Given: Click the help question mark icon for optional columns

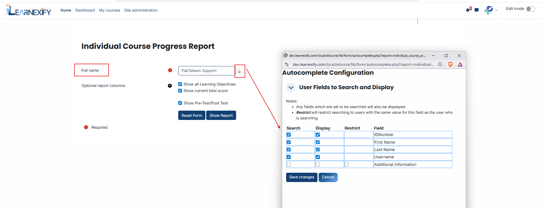Looking at the screenshot, I should point(170,86).
